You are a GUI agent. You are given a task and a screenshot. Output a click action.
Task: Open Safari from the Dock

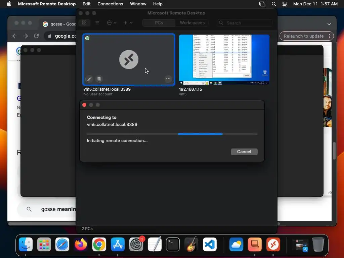pos(62,244)
